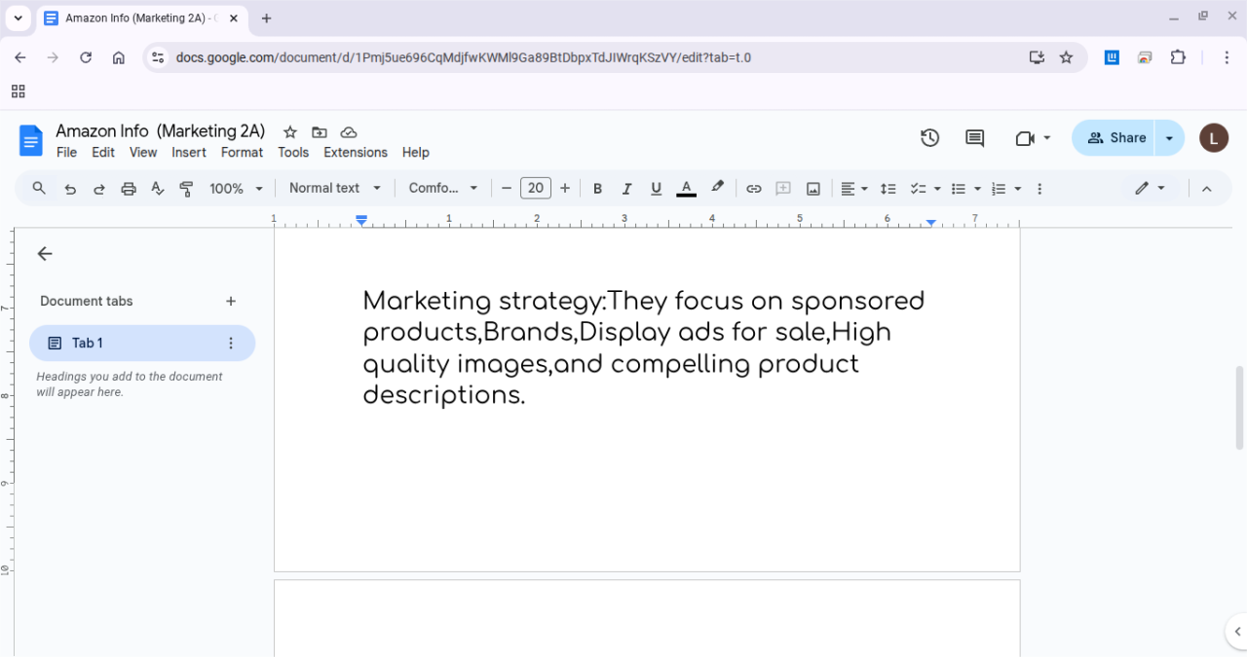The height and width of the screenshot is (657, 1247).
Task: Expand Share options dropdown arrow
Action: coord(1169,138)
